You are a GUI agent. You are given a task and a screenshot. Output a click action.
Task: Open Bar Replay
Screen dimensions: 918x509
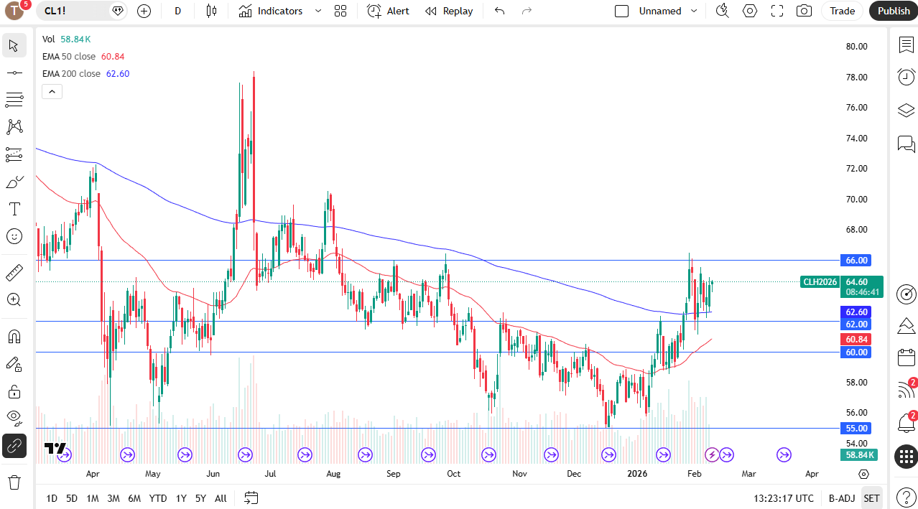[449, 11]
